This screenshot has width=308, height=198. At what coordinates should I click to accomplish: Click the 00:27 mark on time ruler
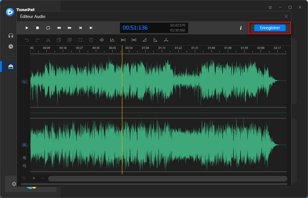pyautogui.click(x=79, y=48)
